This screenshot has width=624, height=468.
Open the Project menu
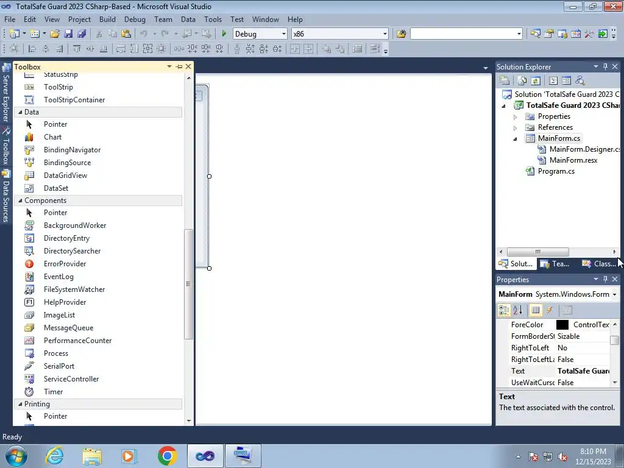pyautogui.click(x=79, y=19)
